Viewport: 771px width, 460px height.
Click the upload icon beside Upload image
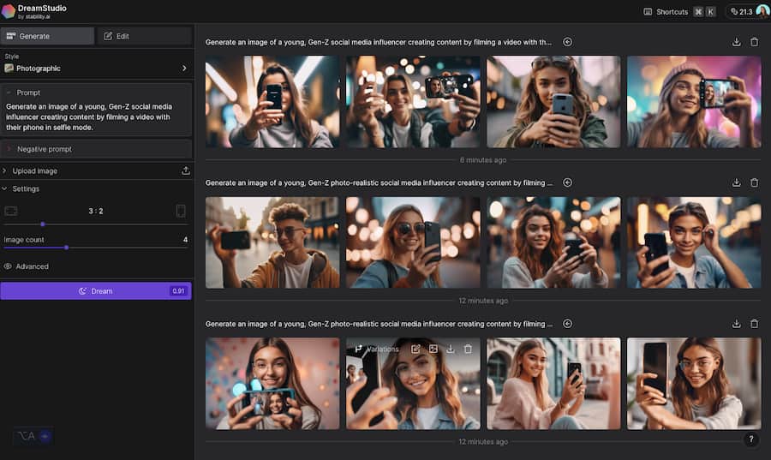[186, 171]
